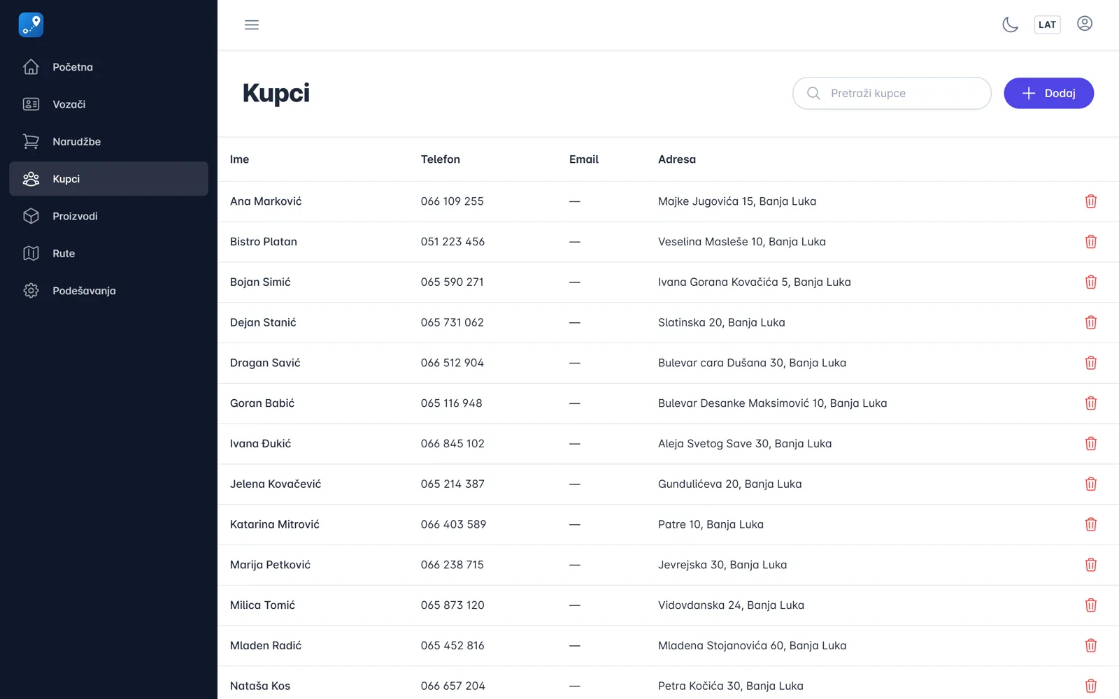Image resolution: width=1119 pixels, height=699 pixels.
Task: Focus the Pretraži kupce search field
Action: (892, 93)
